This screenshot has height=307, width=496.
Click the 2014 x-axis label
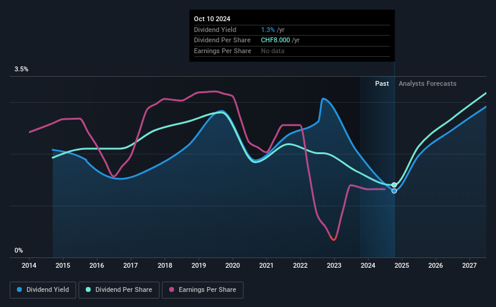pos(29,265)
